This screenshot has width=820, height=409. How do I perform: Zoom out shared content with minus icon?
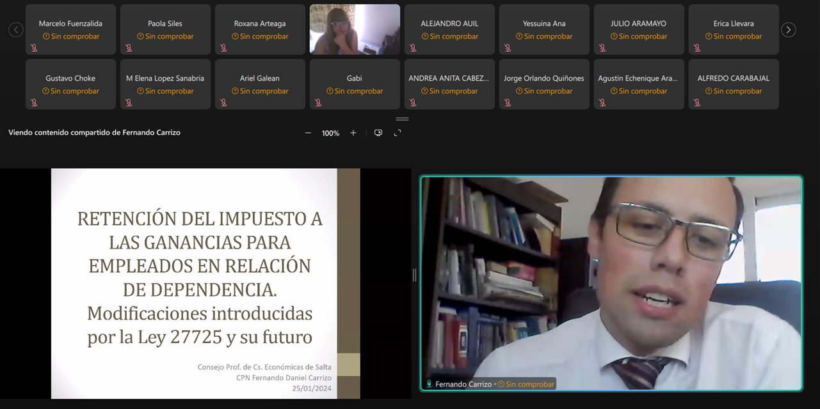coord(308,133)
